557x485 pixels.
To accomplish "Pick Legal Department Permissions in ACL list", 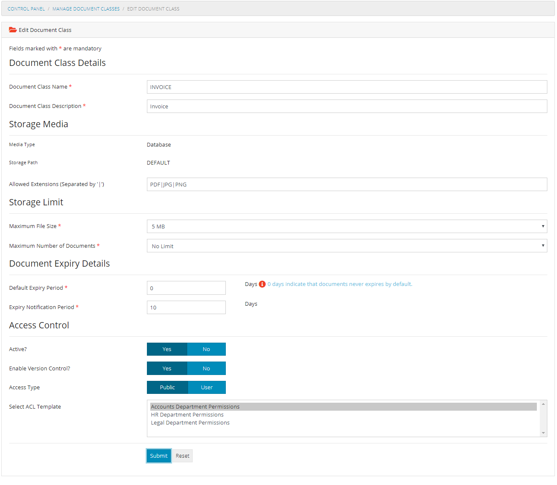I will pyautogui.click(x=190, y=423).
